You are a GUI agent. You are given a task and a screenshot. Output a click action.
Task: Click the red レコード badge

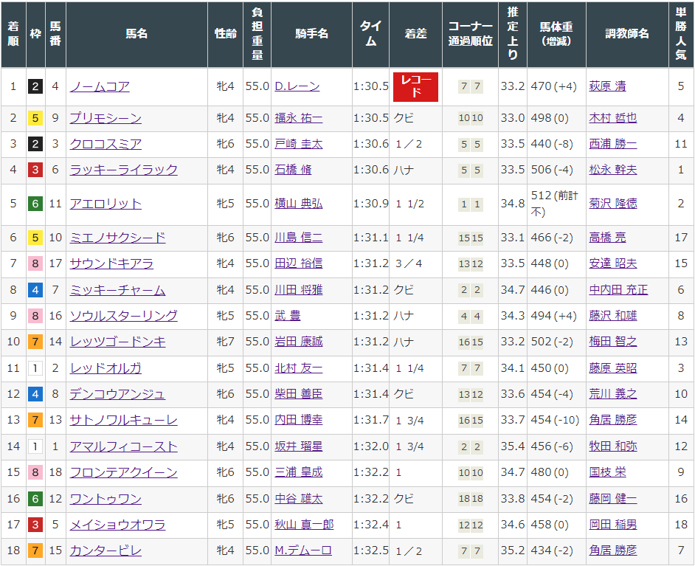click(416, 87)
